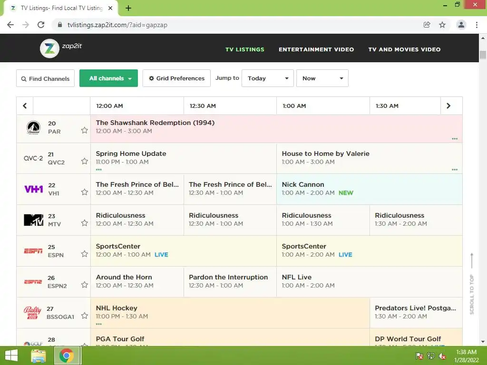This screenshot has height=365, width=487.
Task: Open Predators Live! Postgame listing
Action: pos(416,313)
